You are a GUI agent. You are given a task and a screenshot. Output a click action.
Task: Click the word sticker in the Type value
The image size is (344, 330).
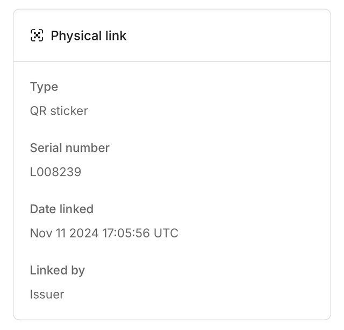coord(69,111)
